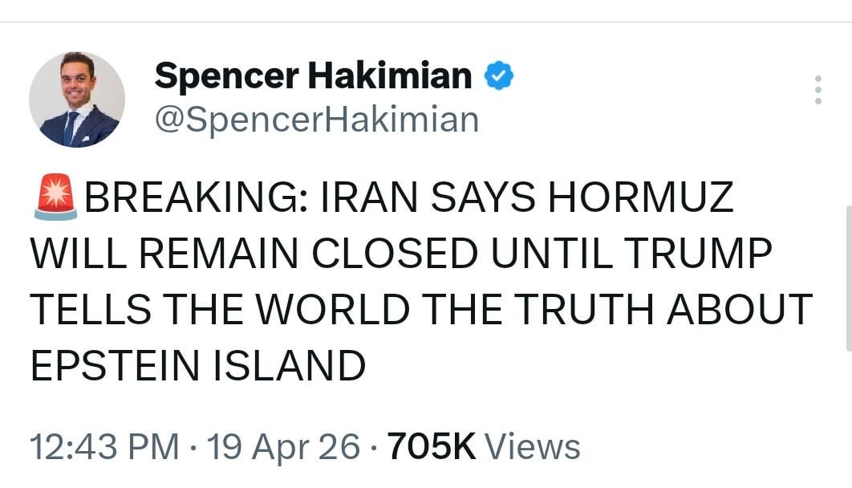The width and height of the screenshot is (852, 488).
Task: Open the Spencer Hakimian display name
Action: click(x=313, y=76)
